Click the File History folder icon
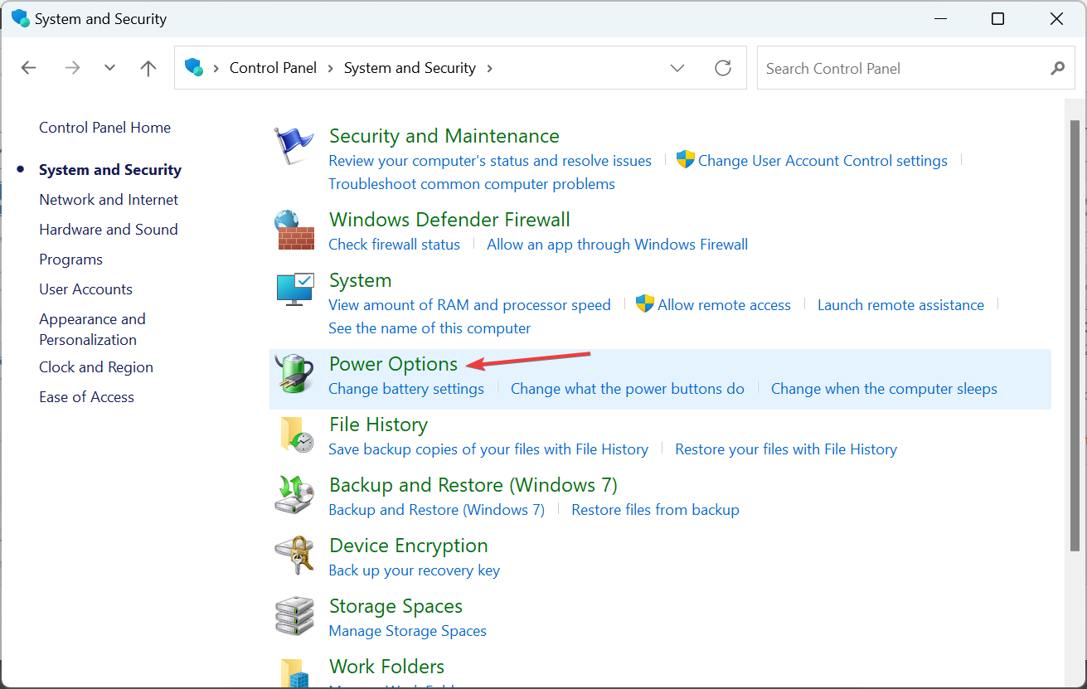 pyautogui.click(x=294, y=434)
